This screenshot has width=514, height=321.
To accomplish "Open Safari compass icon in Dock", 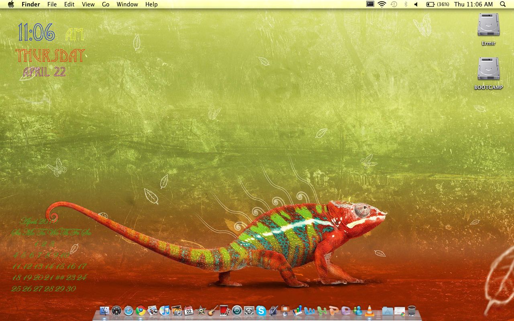I will (128, 311).
